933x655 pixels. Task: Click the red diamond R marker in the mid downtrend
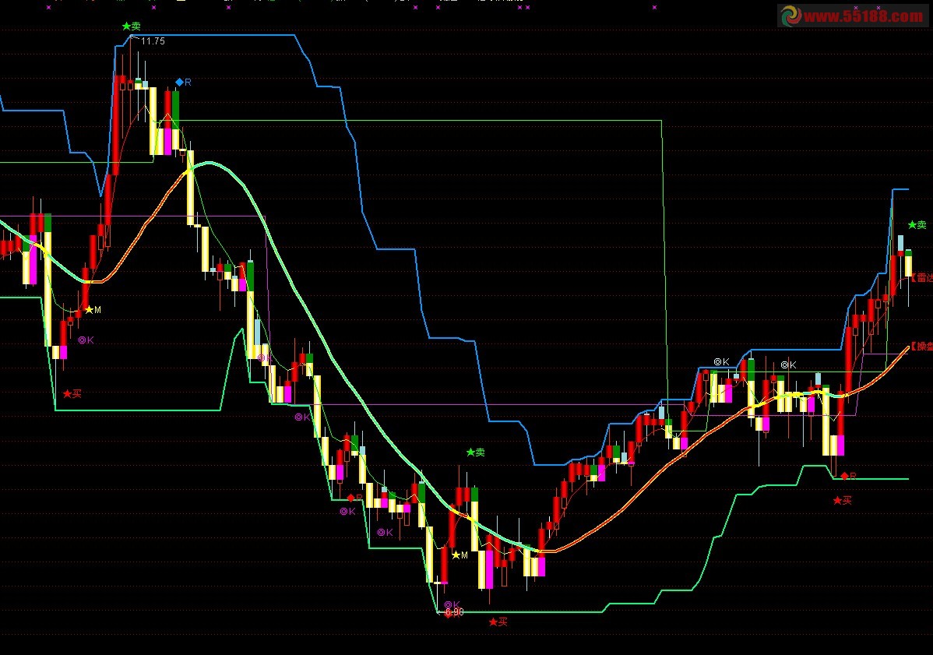click(354, 498)
